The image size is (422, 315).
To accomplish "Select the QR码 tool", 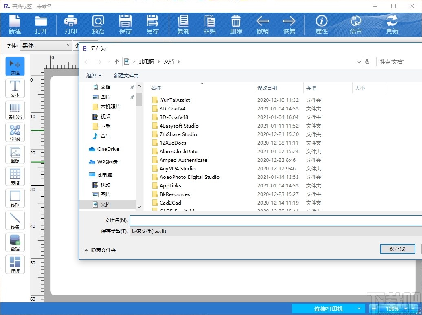I will click(15, 132).
